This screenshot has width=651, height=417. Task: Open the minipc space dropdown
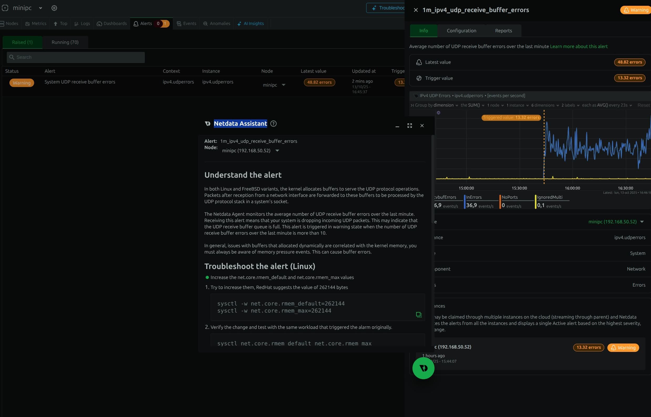[40, 8]
